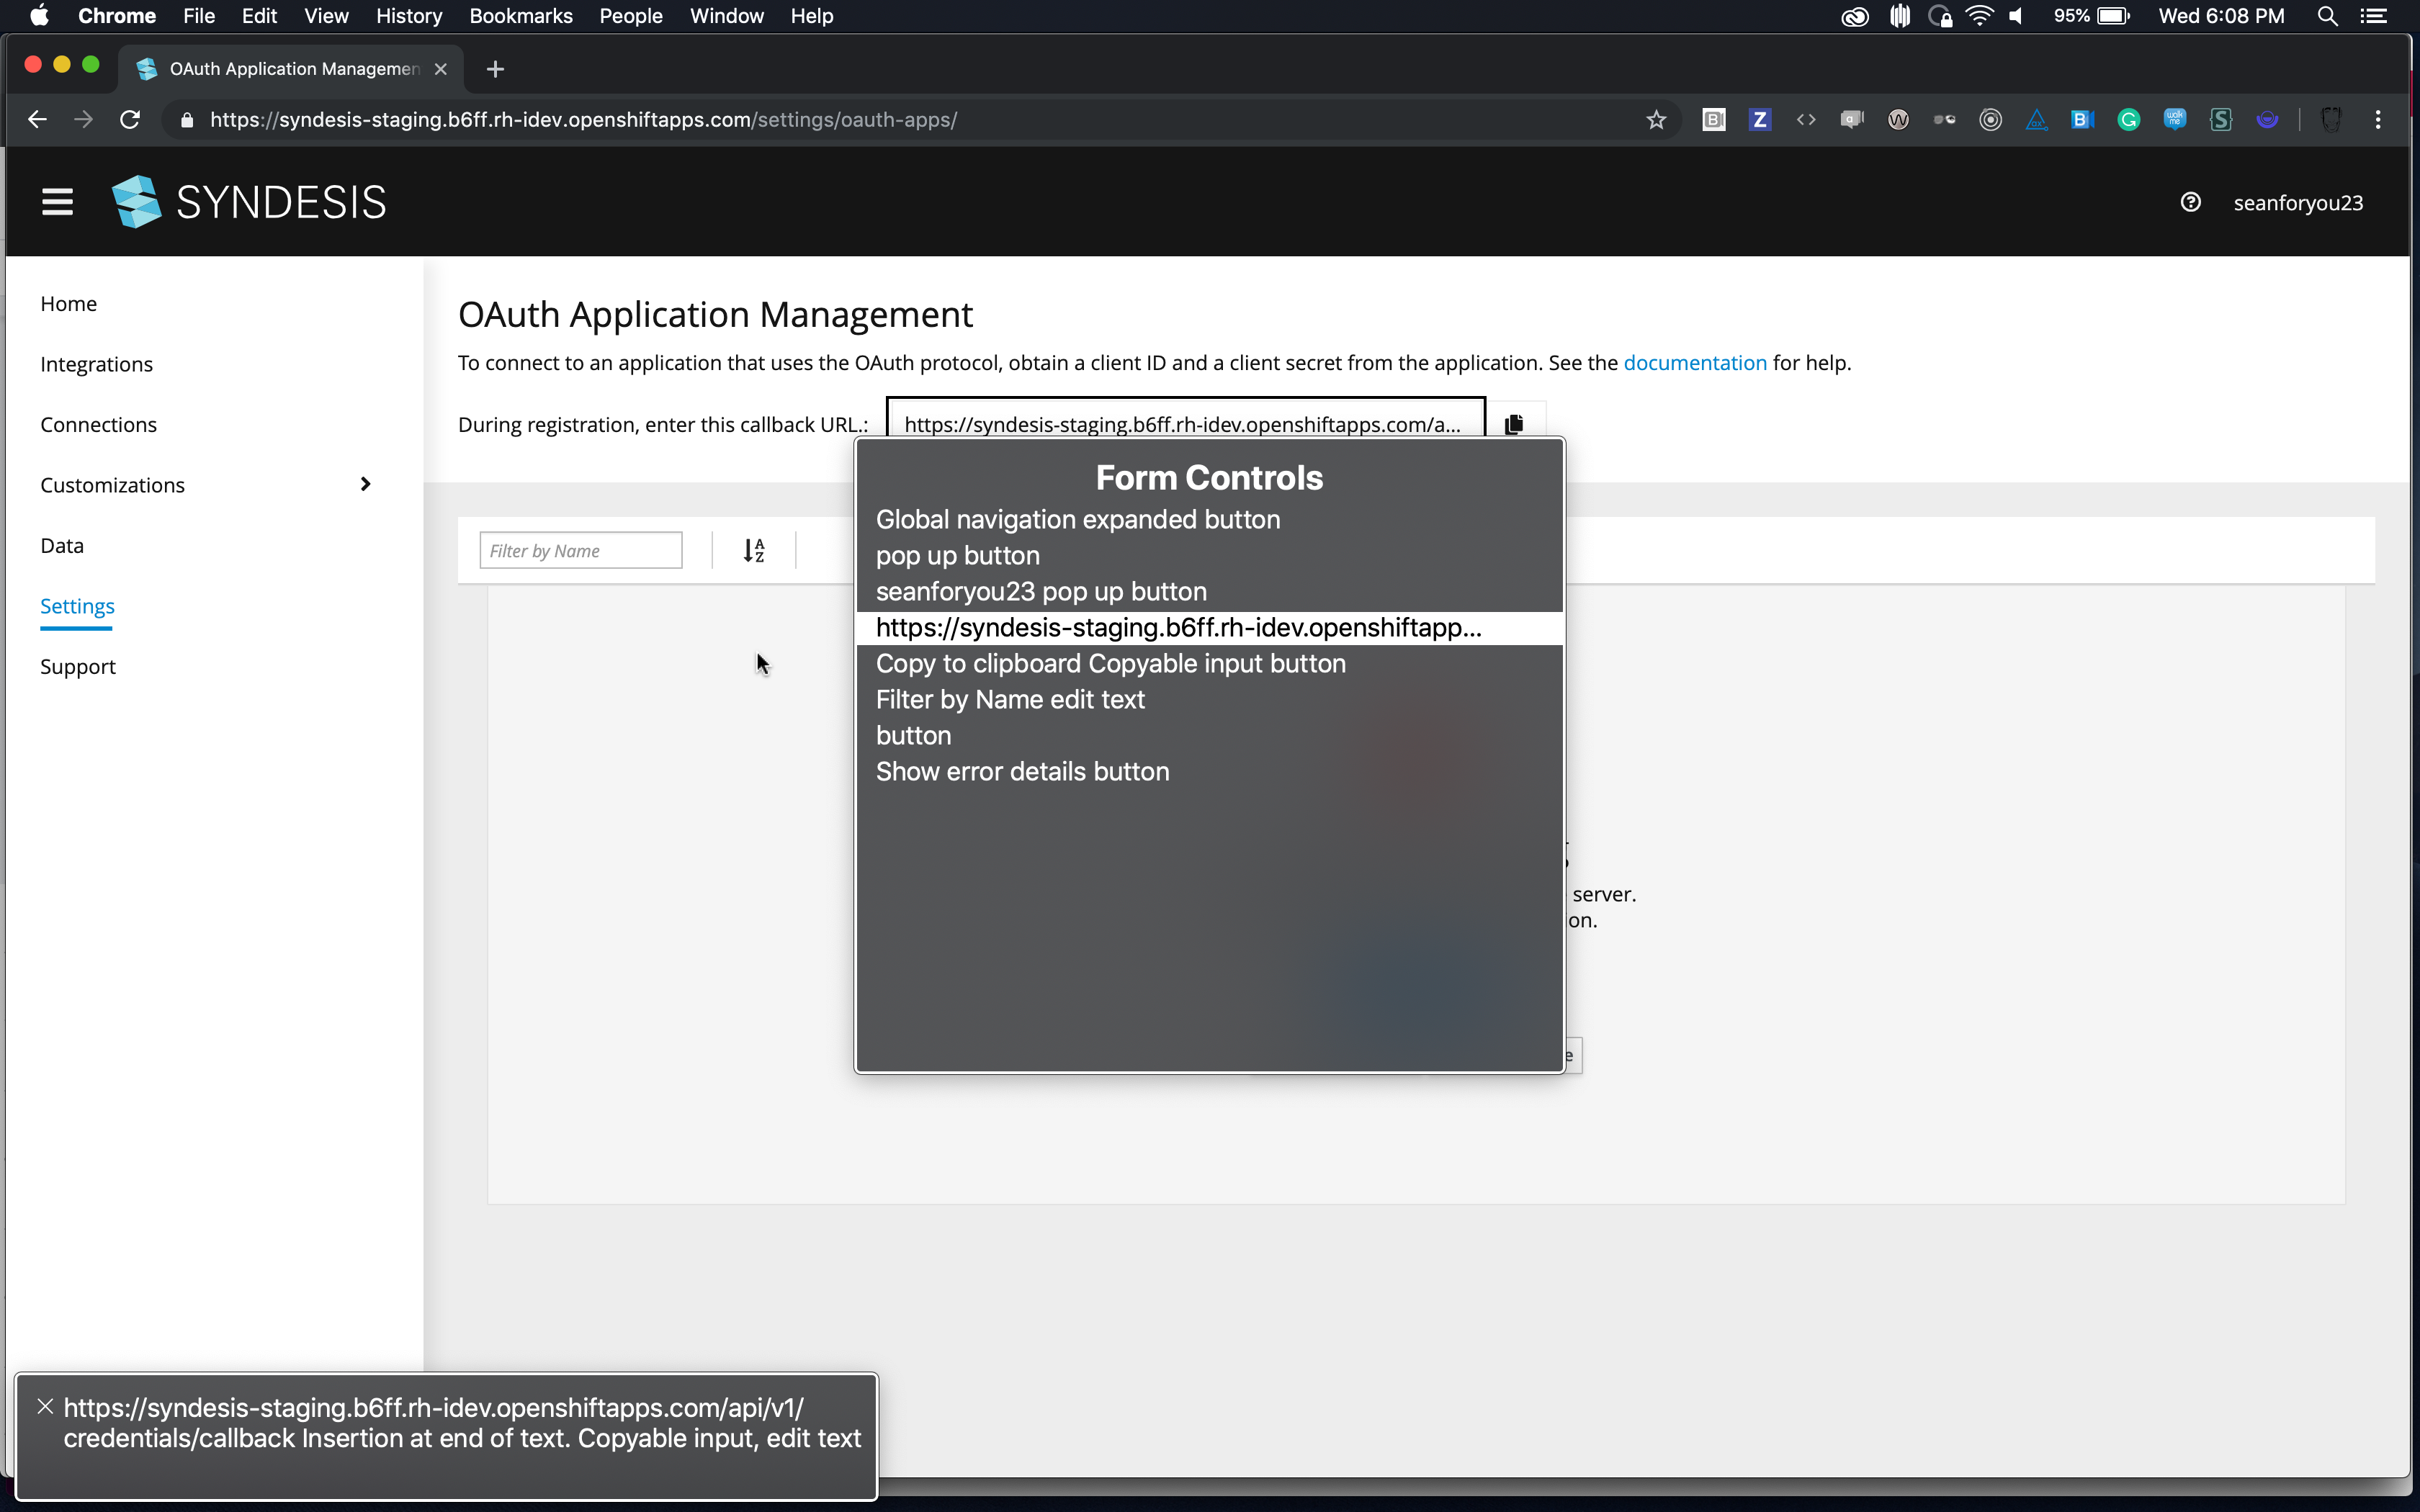Open Connections in sidebar
The height and width of the screenshot is (1512, 2420).
[x=98, y=424]
